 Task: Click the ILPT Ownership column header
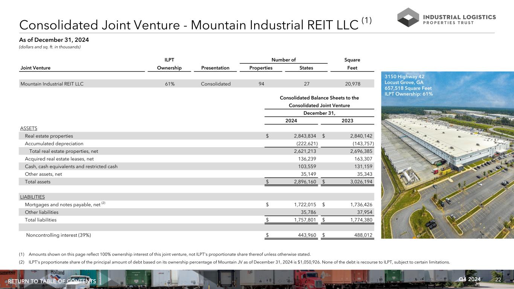point(169,64)
